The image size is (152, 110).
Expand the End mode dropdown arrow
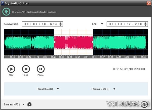102,24
